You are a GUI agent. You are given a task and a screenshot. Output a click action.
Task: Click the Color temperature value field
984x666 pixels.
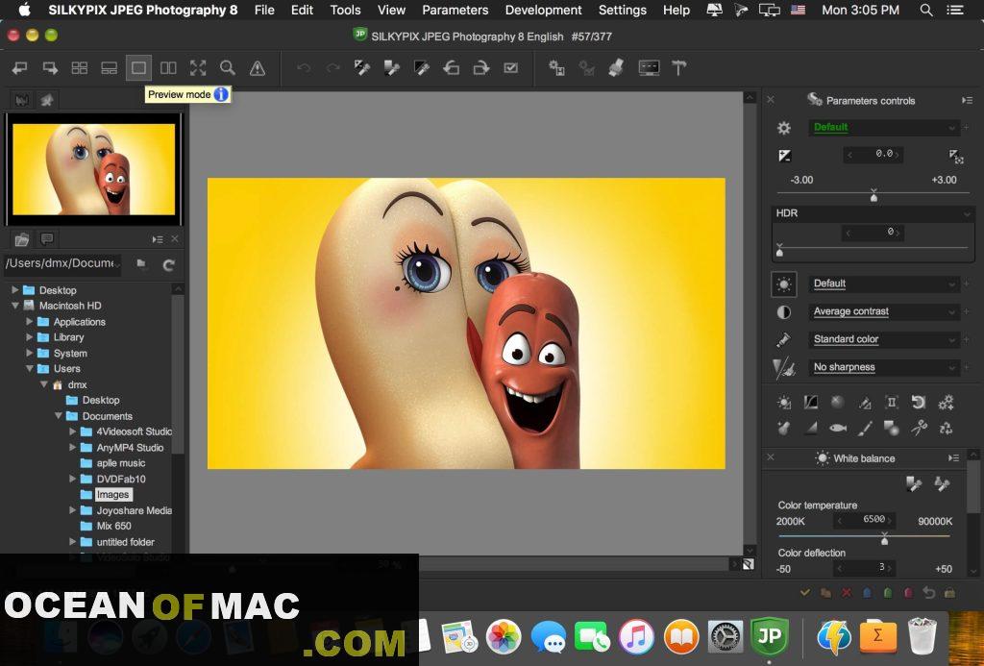coord(866,520)
